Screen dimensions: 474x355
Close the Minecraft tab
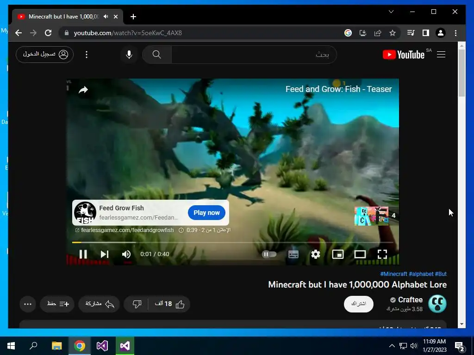tap(115, 17)
